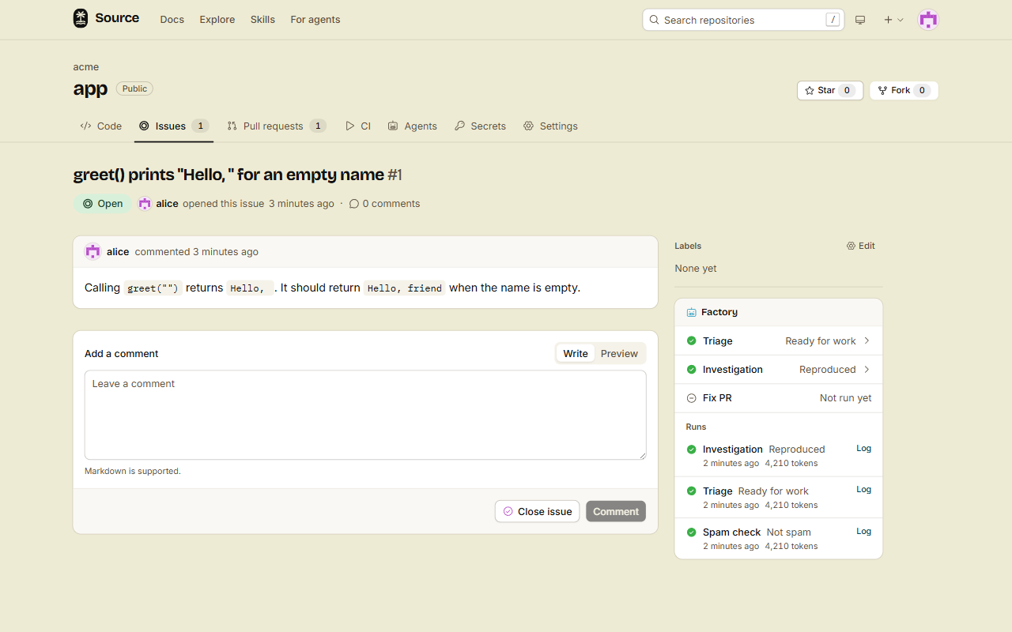1012x632 pixels.
Task: Open the For agents link
Action: (315, 20)
